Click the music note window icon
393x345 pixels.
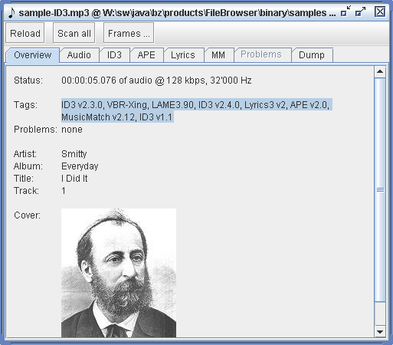tap(11, 12)
